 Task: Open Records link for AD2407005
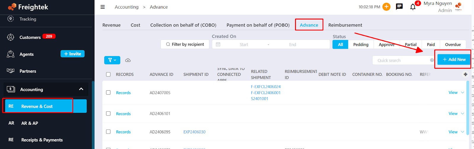[x=123, y=93]
